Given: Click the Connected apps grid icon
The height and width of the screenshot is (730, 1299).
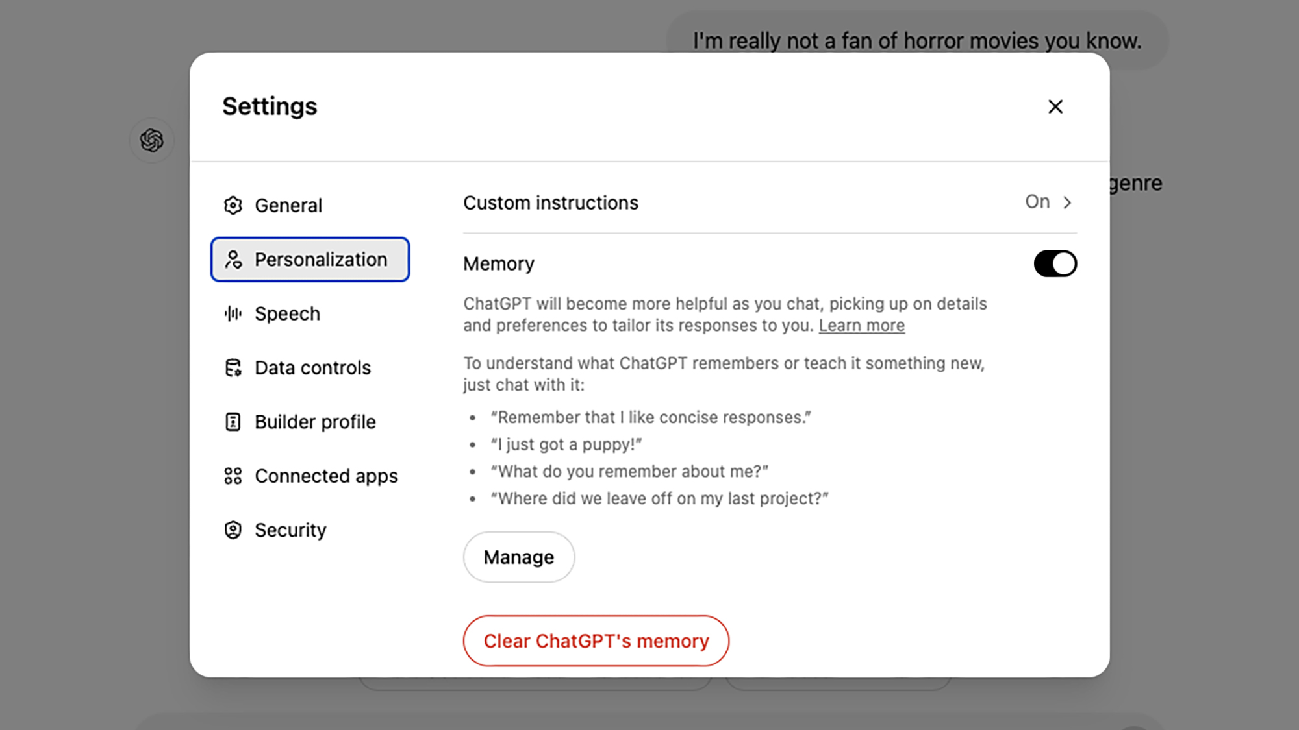Looking at the screenshot, I should pos(233,476).
